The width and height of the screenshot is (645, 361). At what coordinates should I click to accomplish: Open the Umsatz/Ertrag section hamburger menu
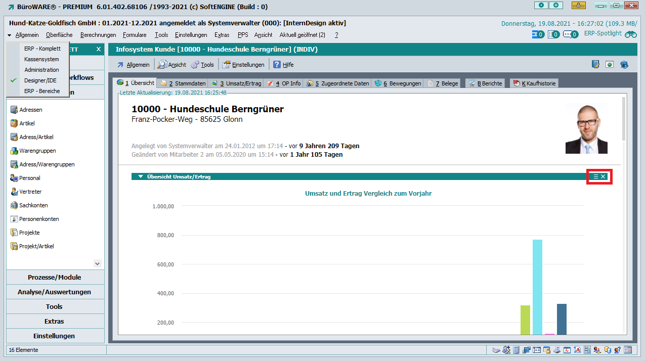coord(595,176)
